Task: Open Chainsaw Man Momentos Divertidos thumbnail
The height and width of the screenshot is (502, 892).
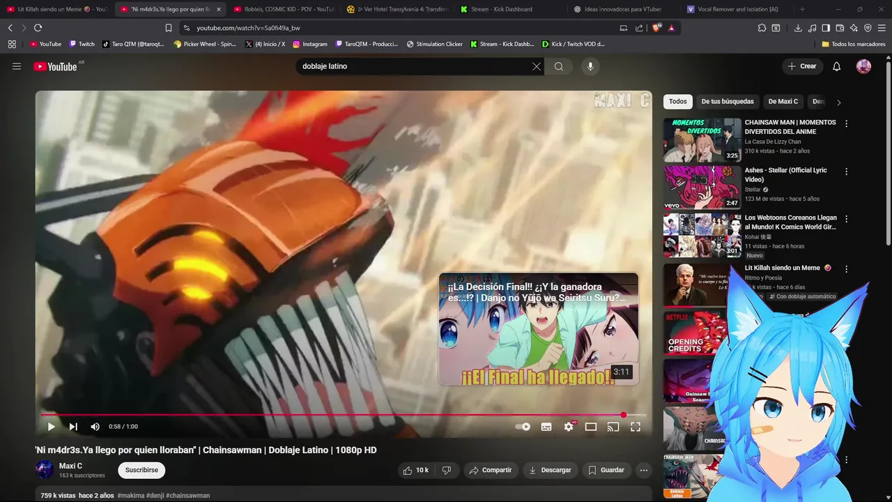Action: coord(702,140)
